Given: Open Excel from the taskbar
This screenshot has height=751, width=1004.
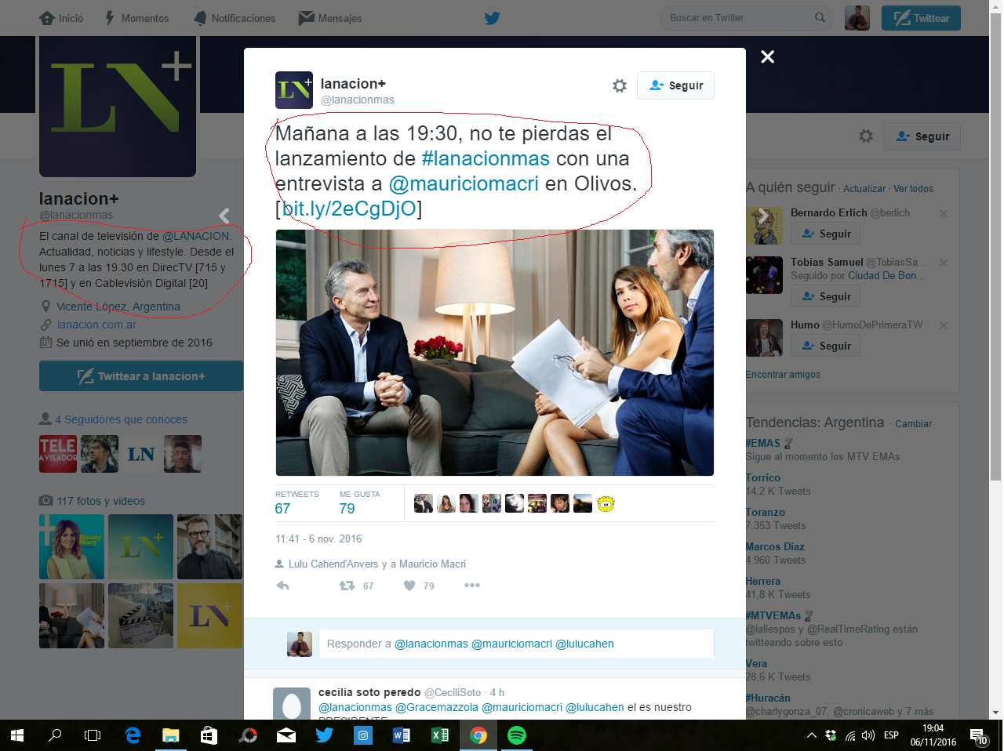Looking at the screenshot, I should pos(439,735).
